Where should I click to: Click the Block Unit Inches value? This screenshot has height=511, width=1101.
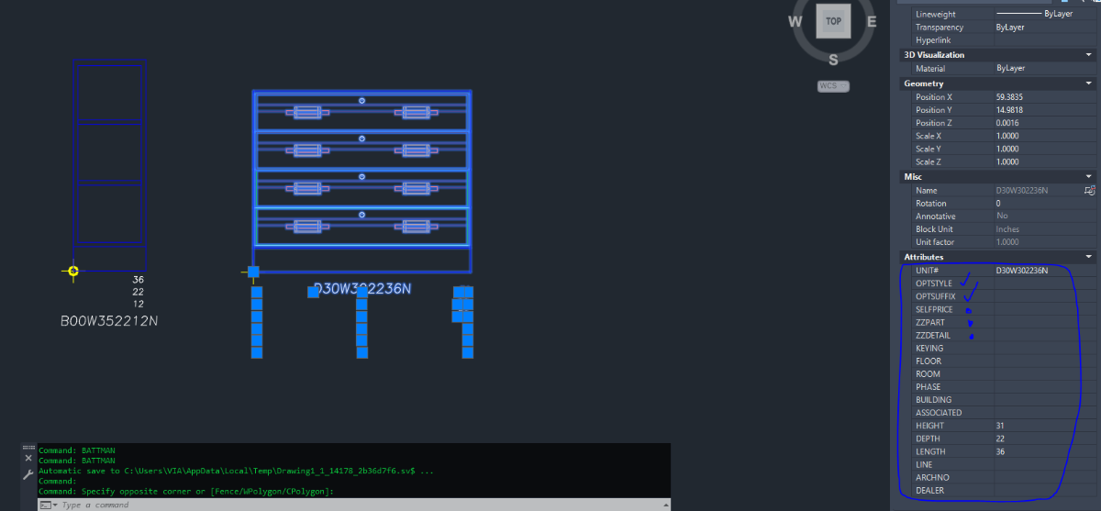tap(1045, 228)
